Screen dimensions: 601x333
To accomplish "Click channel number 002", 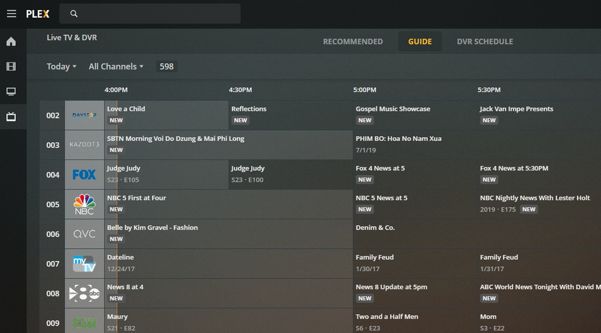I will click(53, 115).
